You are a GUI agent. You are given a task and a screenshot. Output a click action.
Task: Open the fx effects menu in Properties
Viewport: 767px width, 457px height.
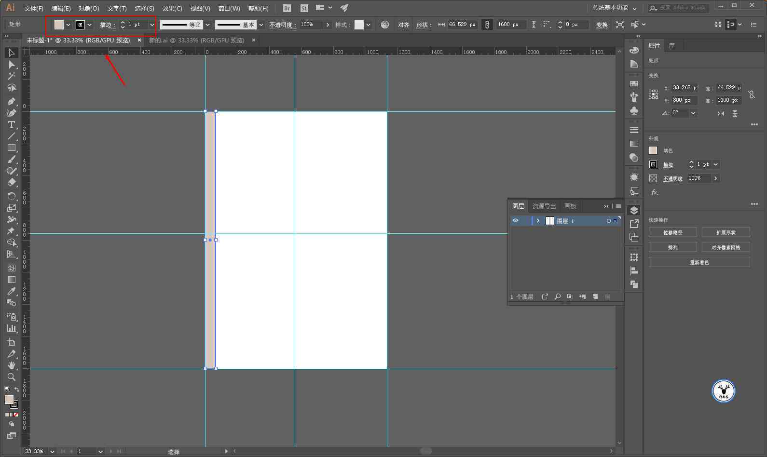655,192
